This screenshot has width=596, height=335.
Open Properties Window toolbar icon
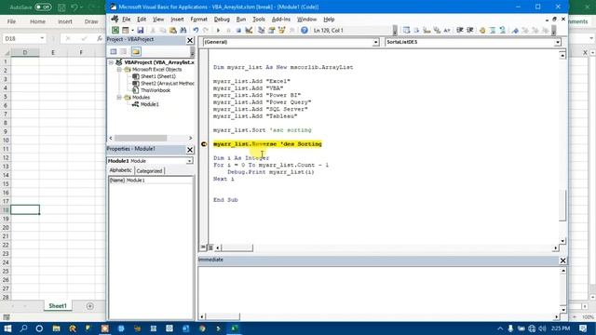pos(271,30)
